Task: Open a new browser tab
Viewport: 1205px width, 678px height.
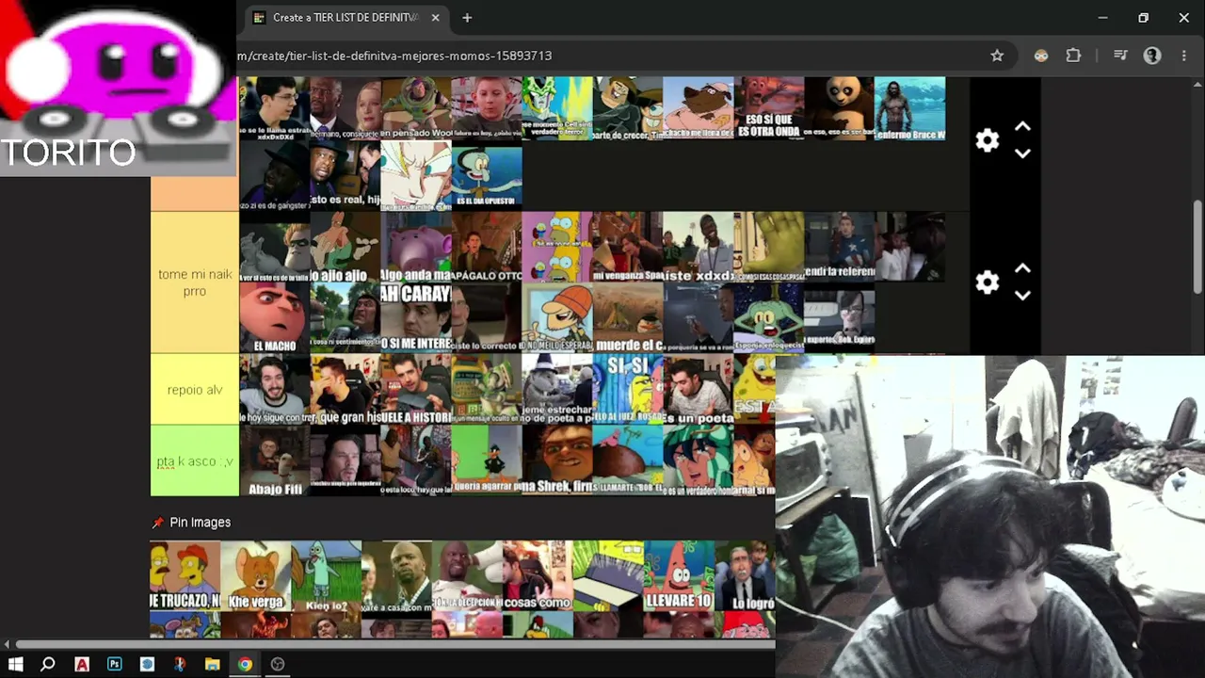Action: pos(467,17)
